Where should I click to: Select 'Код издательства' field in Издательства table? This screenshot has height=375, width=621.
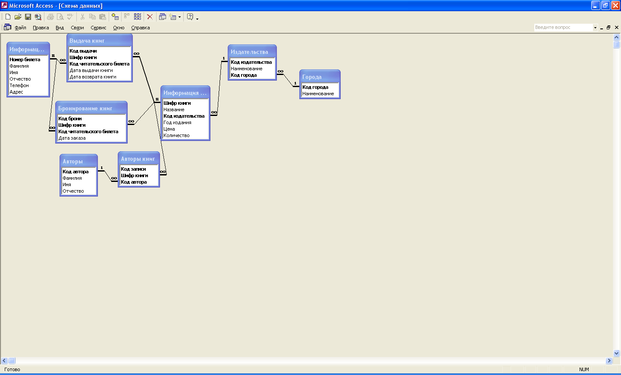coord(251,62)
